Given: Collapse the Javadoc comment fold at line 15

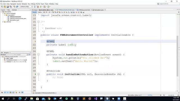Looking at the screenshot, I should pos(39,22).
